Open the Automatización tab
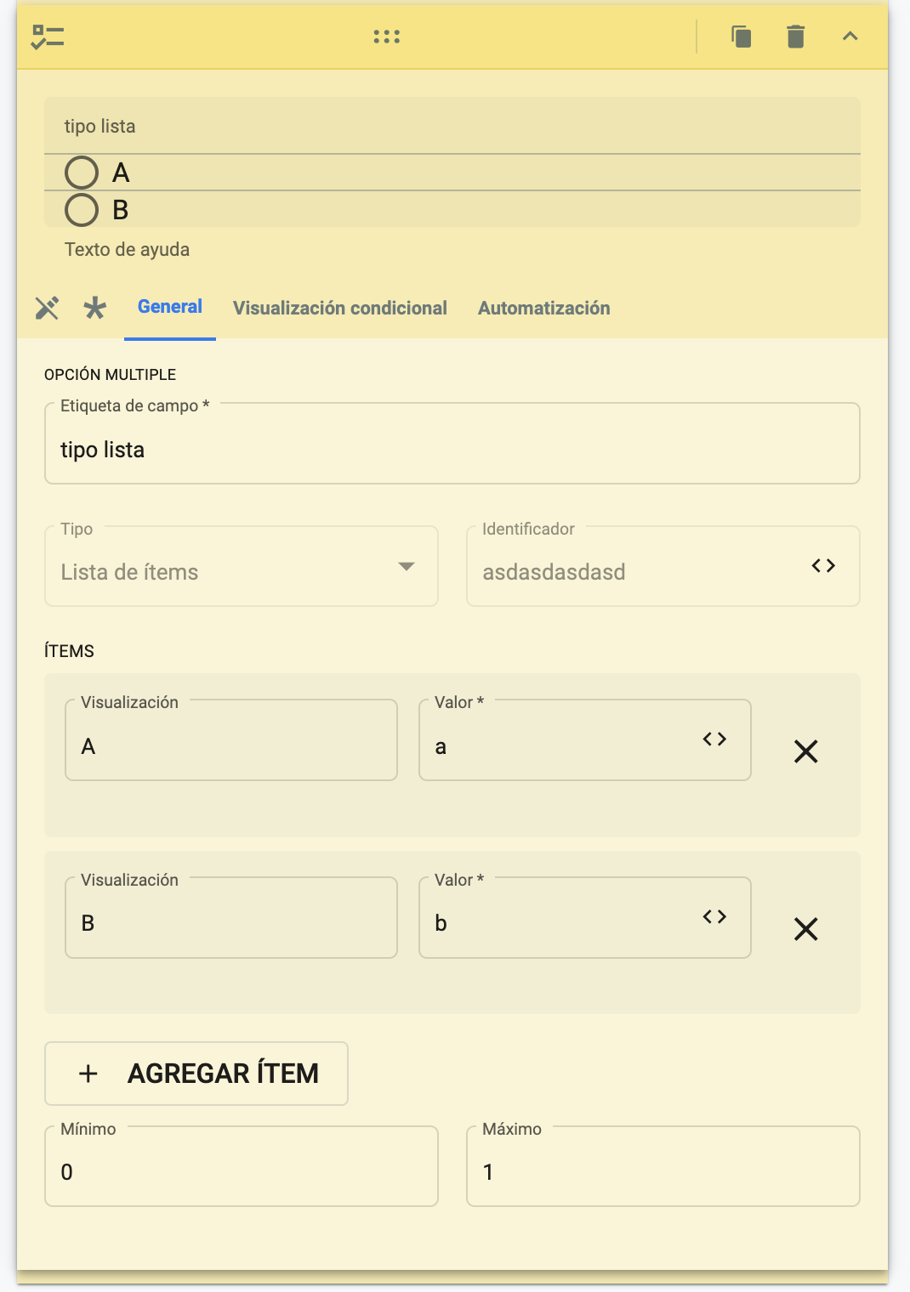Image resolution: width=910 pixels, height=1292 pixels. 544,308
